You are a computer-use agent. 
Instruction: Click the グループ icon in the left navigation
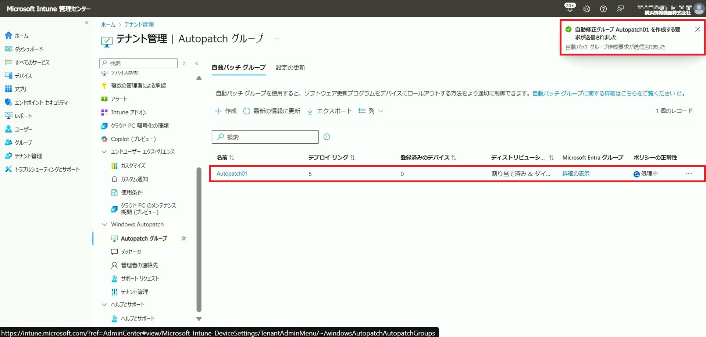(x=8, y=142)
